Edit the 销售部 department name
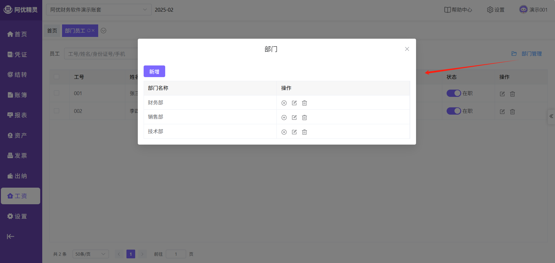 point(294,118)
